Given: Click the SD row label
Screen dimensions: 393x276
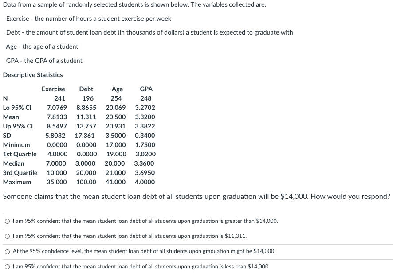Looking at the screenshot, I should tap(7, 136).
